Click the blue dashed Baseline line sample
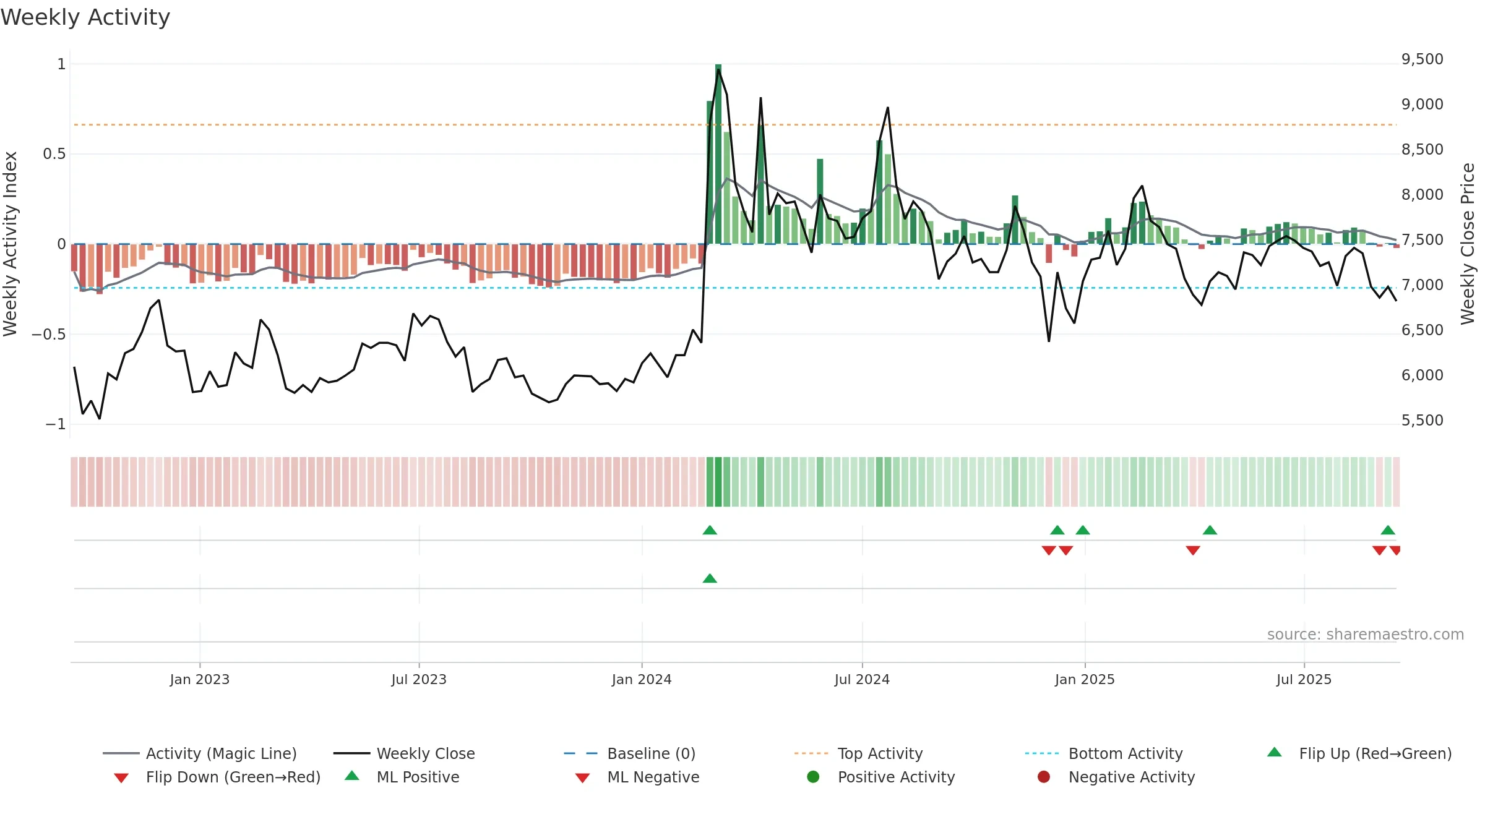This screenshot has width=1485, height=835. coord(581,753)
